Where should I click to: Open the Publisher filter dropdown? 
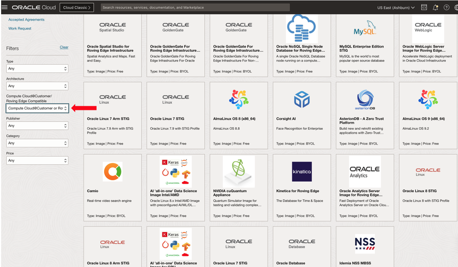pos(37,126)
